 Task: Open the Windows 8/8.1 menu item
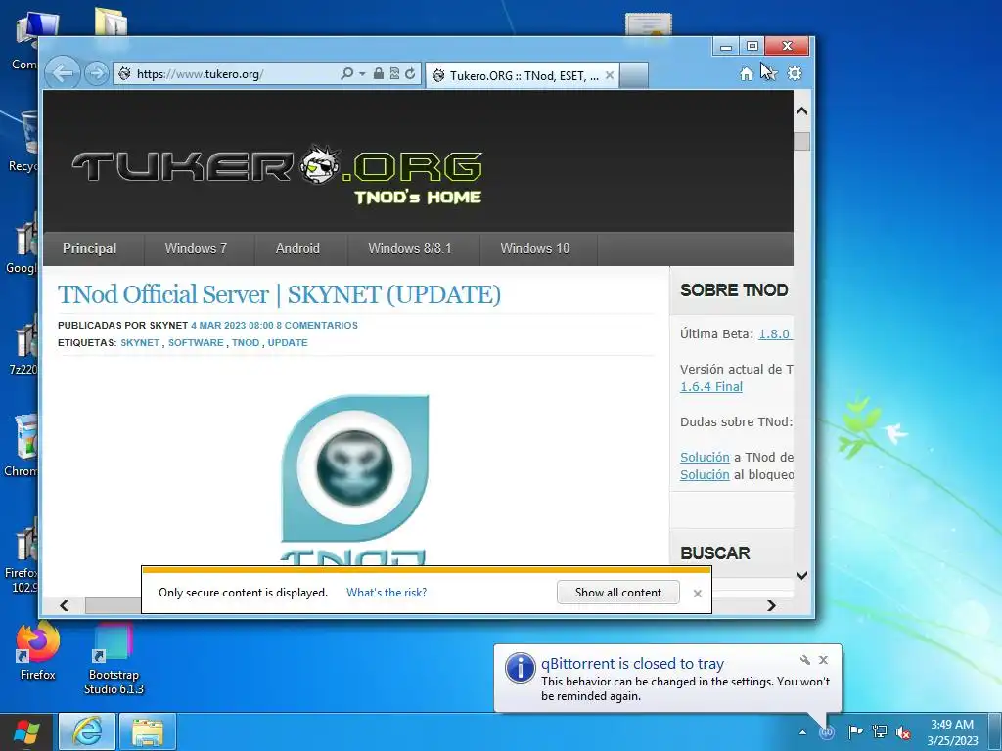point(410,249)
